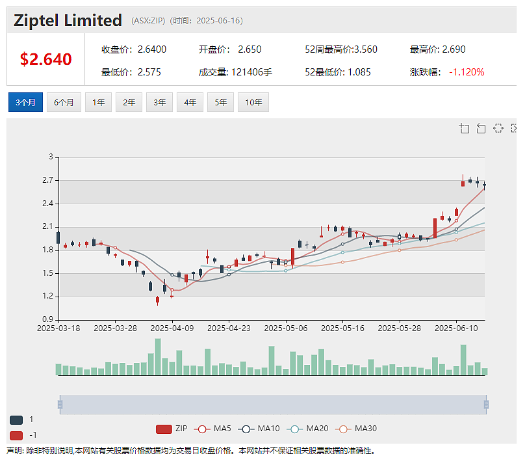Image resolution: width=525 pixels, height=467 pixels.
Task: Choose the 3年 range tab
Action: pos(159,102)
